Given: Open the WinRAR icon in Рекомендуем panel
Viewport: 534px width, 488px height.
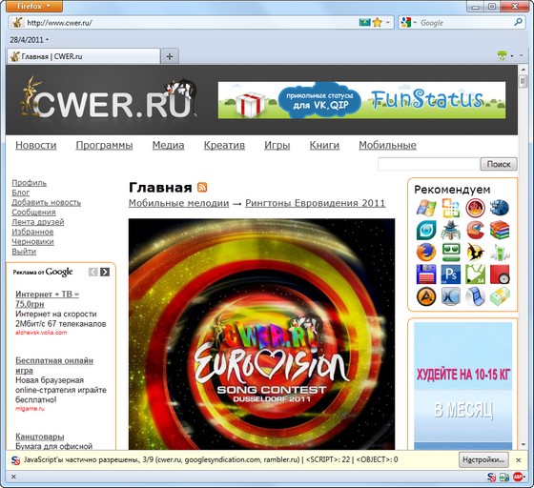Looking at the screenshot, I should pyautogui.click(x=500, y=230).
